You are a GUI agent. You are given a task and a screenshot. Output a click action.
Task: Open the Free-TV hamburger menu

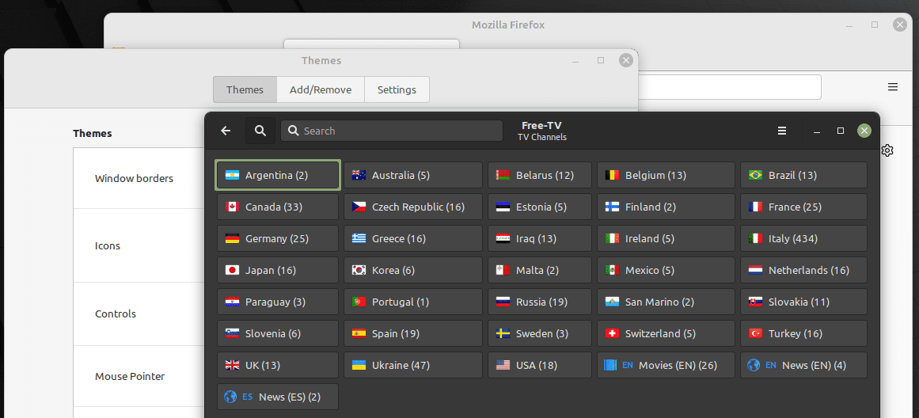tap(782, 131)
